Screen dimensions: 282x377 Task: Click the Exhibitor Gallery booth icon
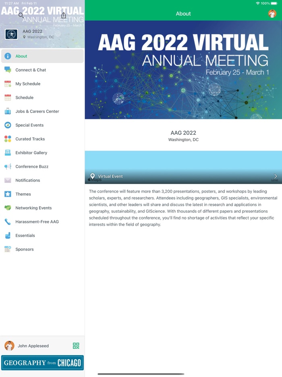pos(8,153)
